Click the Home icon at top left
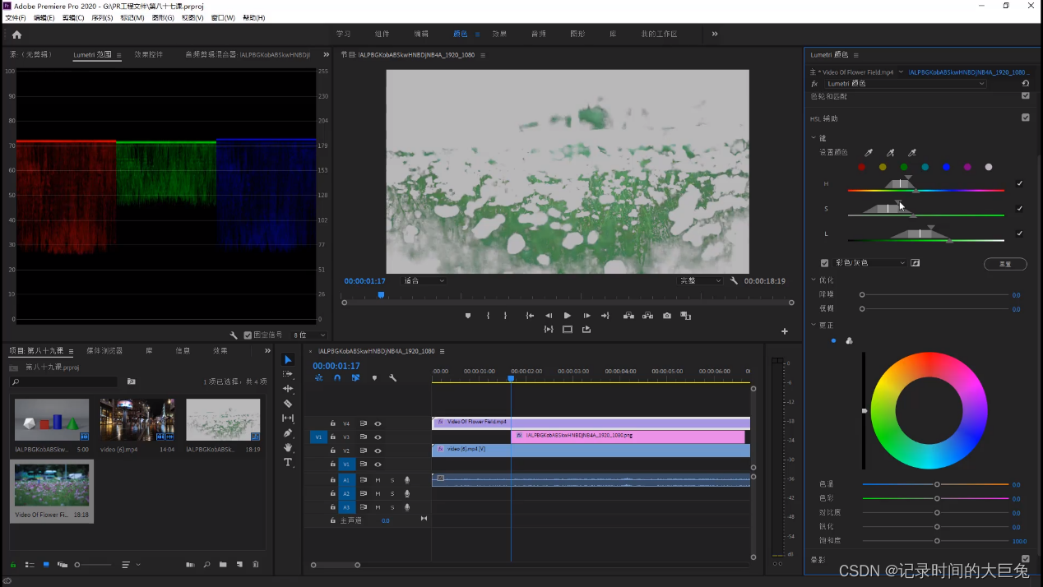The height and width of the screenshot is (587, 1043). 16,35
